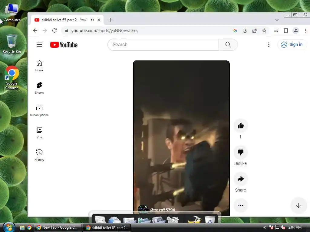The image size is (310, 232).
Task: Open Shorts in the YouTube sidebar
Action: click(39, 88)
